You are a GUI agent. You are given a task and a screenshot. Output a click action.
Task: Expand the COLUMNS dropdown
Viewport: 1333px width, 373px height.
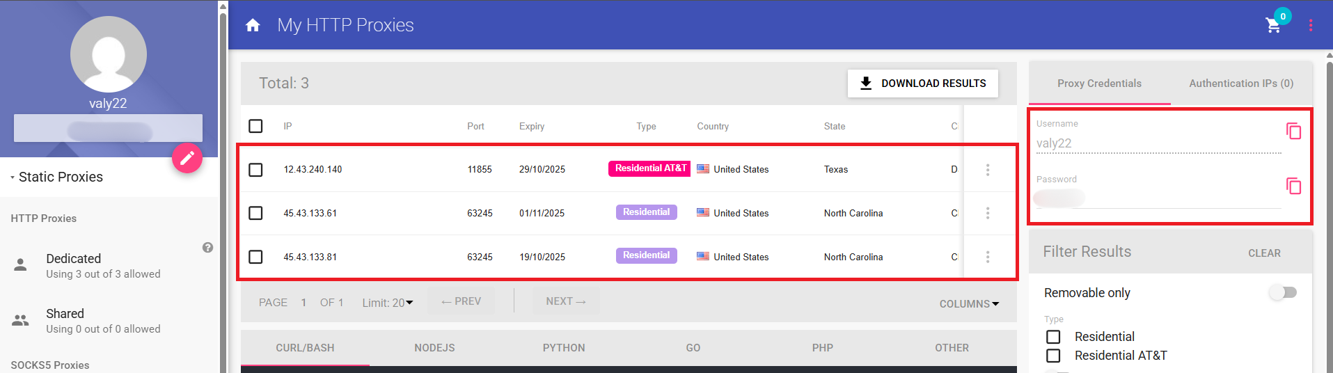pyautogui.click(x=969, y=303)
